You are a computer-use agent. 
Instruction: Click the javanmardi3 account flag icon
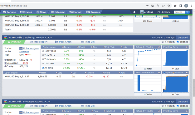[6, 38]
